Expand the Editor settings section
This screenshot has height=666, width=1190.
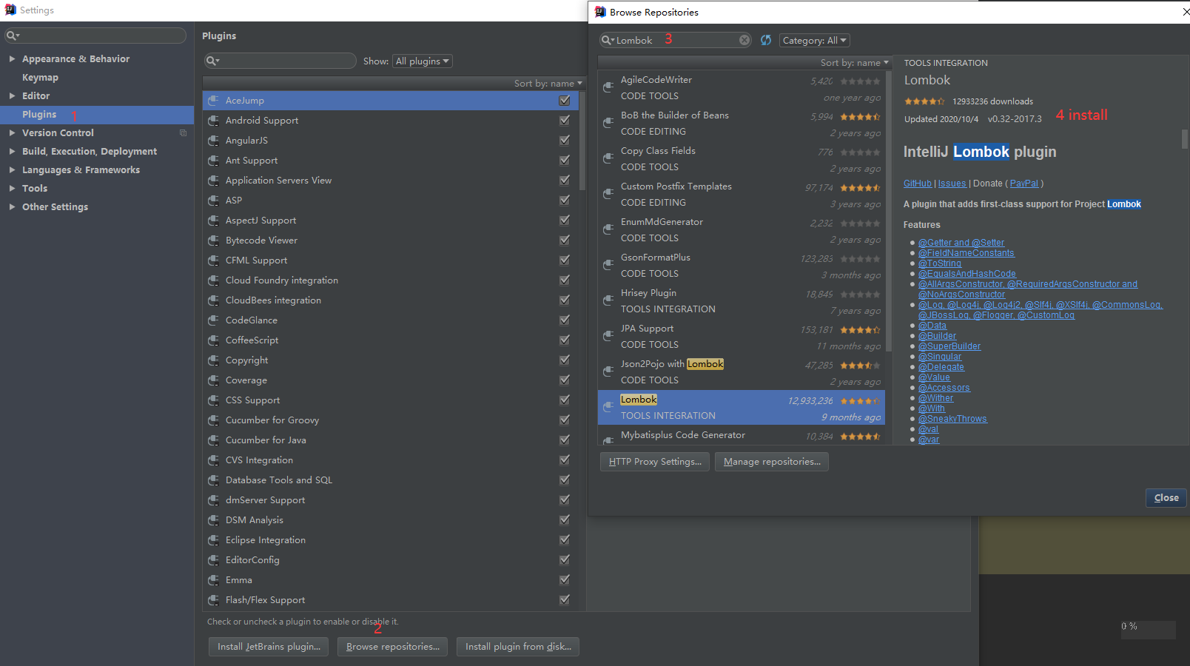[x=12, y=95]
